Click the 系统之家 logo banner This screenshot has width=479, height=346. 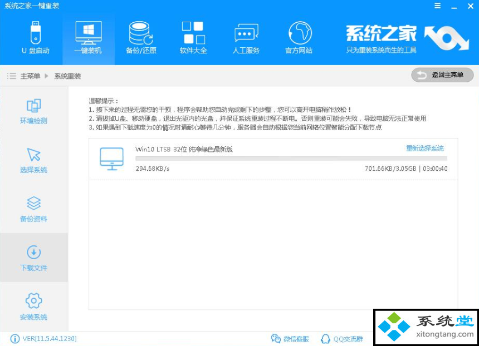(x=407, y=38)
